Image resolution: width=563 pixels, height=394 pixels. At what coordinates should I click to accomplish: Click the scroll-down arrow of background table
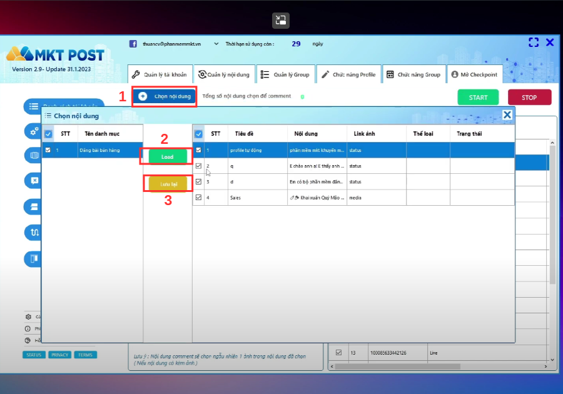pyautogui.click(x=552, y=360)
